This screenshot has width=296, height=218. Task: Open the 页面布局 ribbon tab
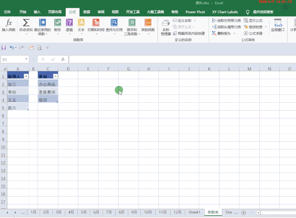[x=55, y=12]
